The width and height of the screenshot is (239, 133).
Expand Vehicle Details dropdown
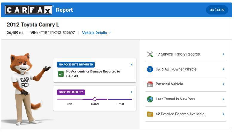[x=96, y=33]
